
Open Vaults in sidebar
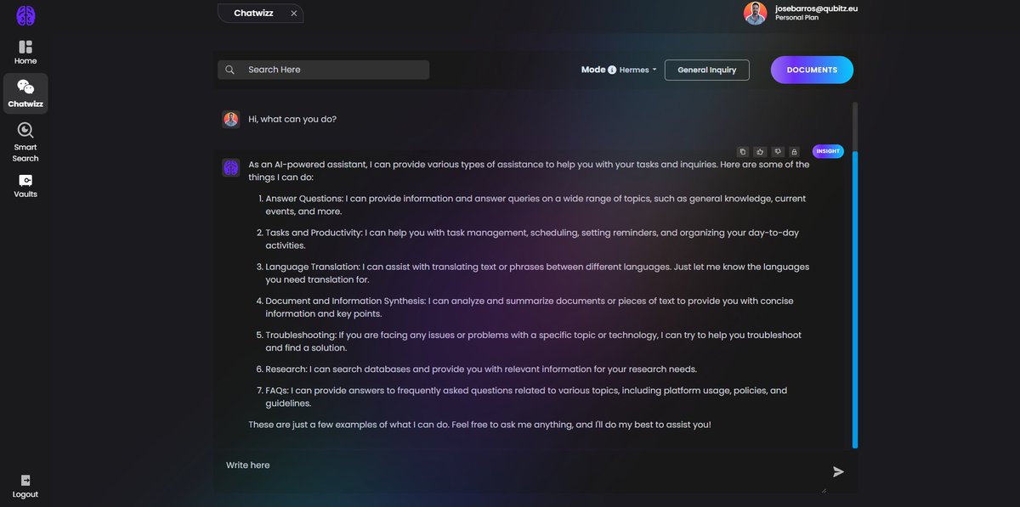[x=25, y=186]
